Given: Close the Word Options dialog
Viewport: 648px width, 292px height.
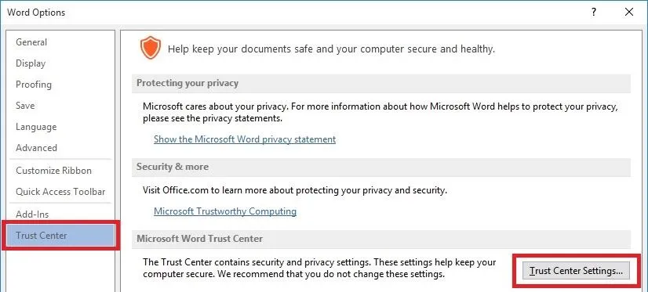Looking at the screenshot, I should (x=629, y=12).
